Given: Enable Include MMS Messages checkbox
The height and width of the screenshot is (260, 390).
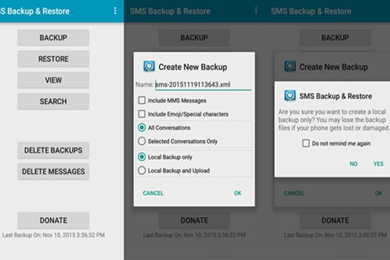Looking at the screenshot, I should 142,100.
